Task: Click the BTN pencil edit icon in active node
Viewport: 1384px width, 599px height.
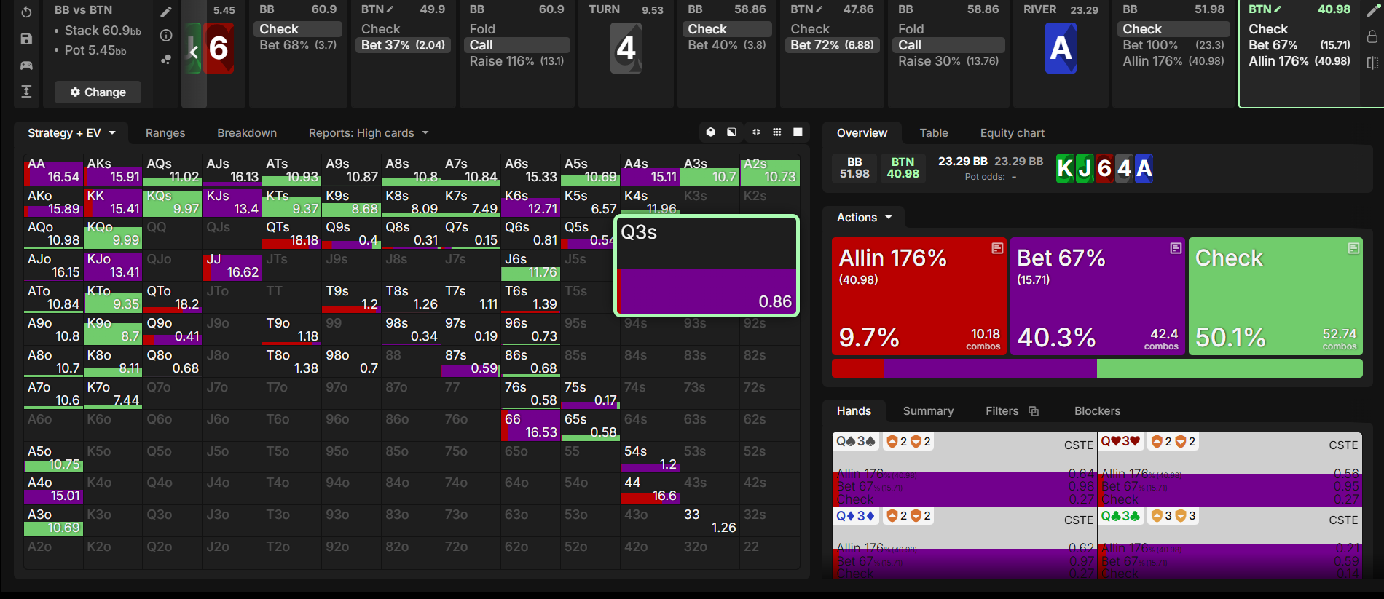Action: click(x=1277, y=9)
